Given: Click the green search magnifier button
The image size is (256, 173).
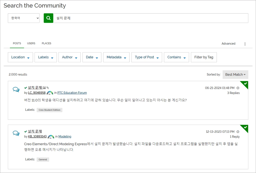Looking at the screenshot, I should pos(48,18).
